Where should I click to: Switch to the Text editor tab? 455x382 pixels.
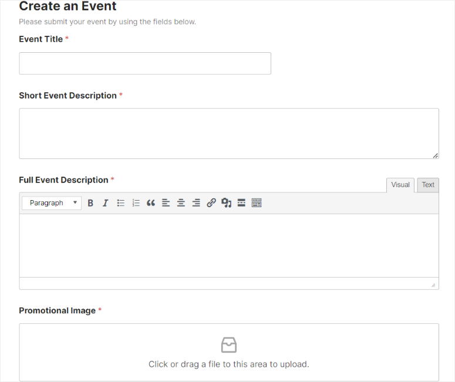[428, 185]
